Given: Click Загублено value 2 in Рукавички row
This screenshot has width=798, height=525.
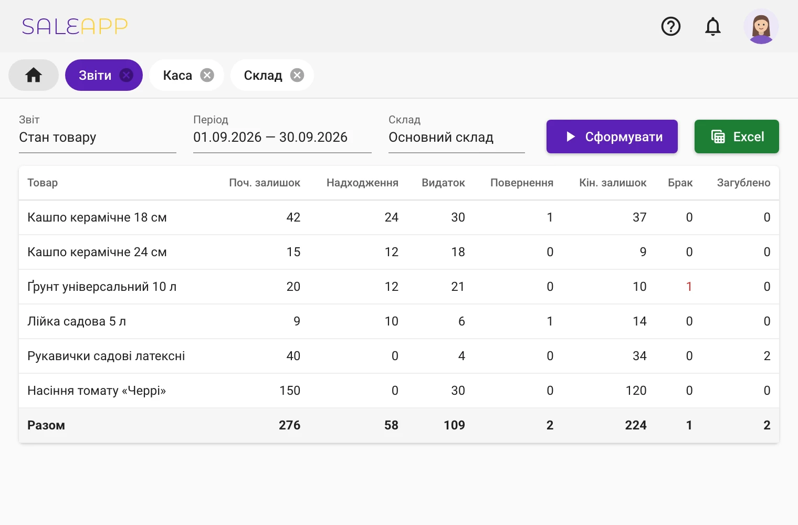Looking at the screenshot, I should (x=767, y=356).
